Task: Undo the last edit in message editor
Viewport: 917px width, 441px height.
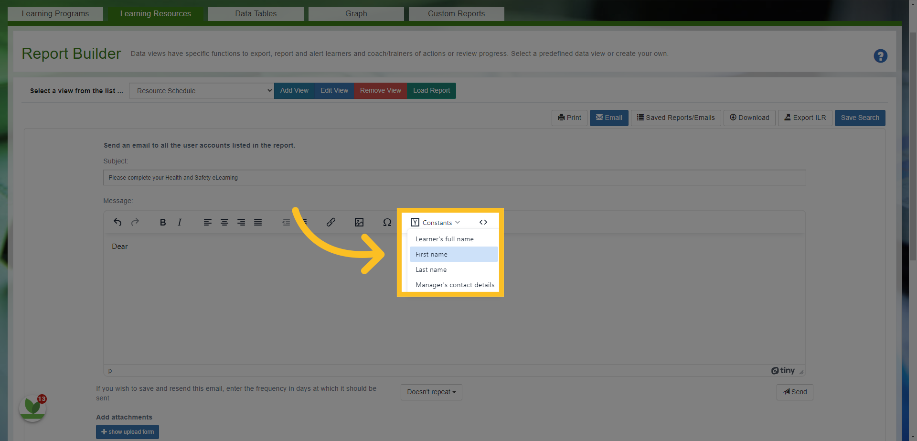Action: [117, 222]
